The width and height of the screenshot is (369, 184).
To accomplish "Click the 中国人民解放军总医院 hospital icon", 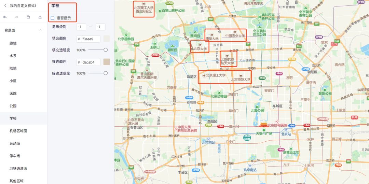I will coord(176,129).
